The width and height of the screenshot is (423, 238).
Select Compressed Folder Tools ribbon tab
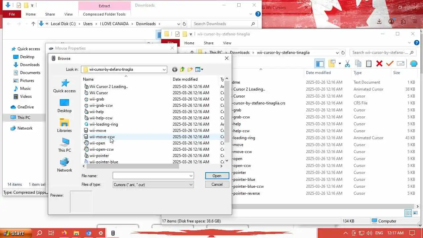(104, 14)
